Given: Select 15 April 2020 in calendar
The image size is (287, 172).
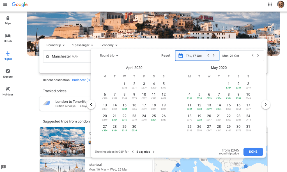Looking at the screenshot, I should point(124,106).
